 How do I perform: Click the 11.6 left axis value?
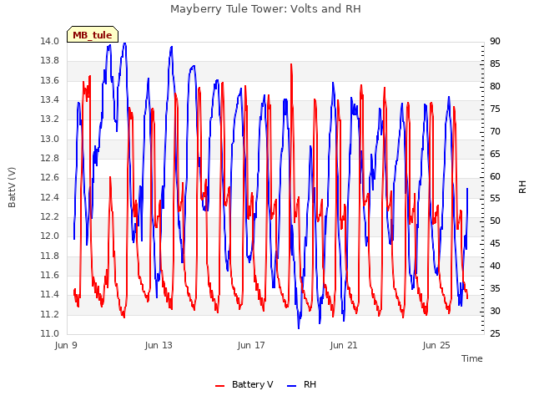pyautogui.click(x=50, y=275)
